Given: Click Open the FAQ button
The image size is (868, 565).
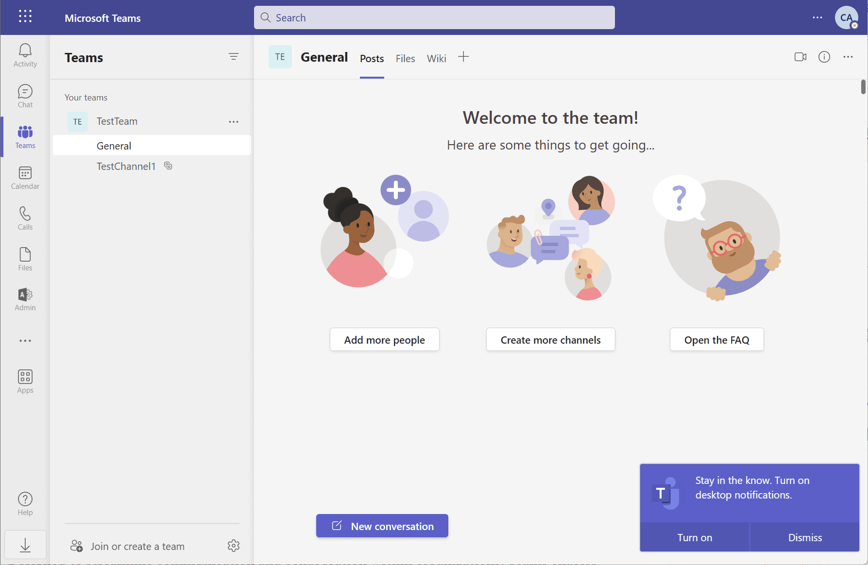Looking at the screenshot, I should (x=717, y=340).
